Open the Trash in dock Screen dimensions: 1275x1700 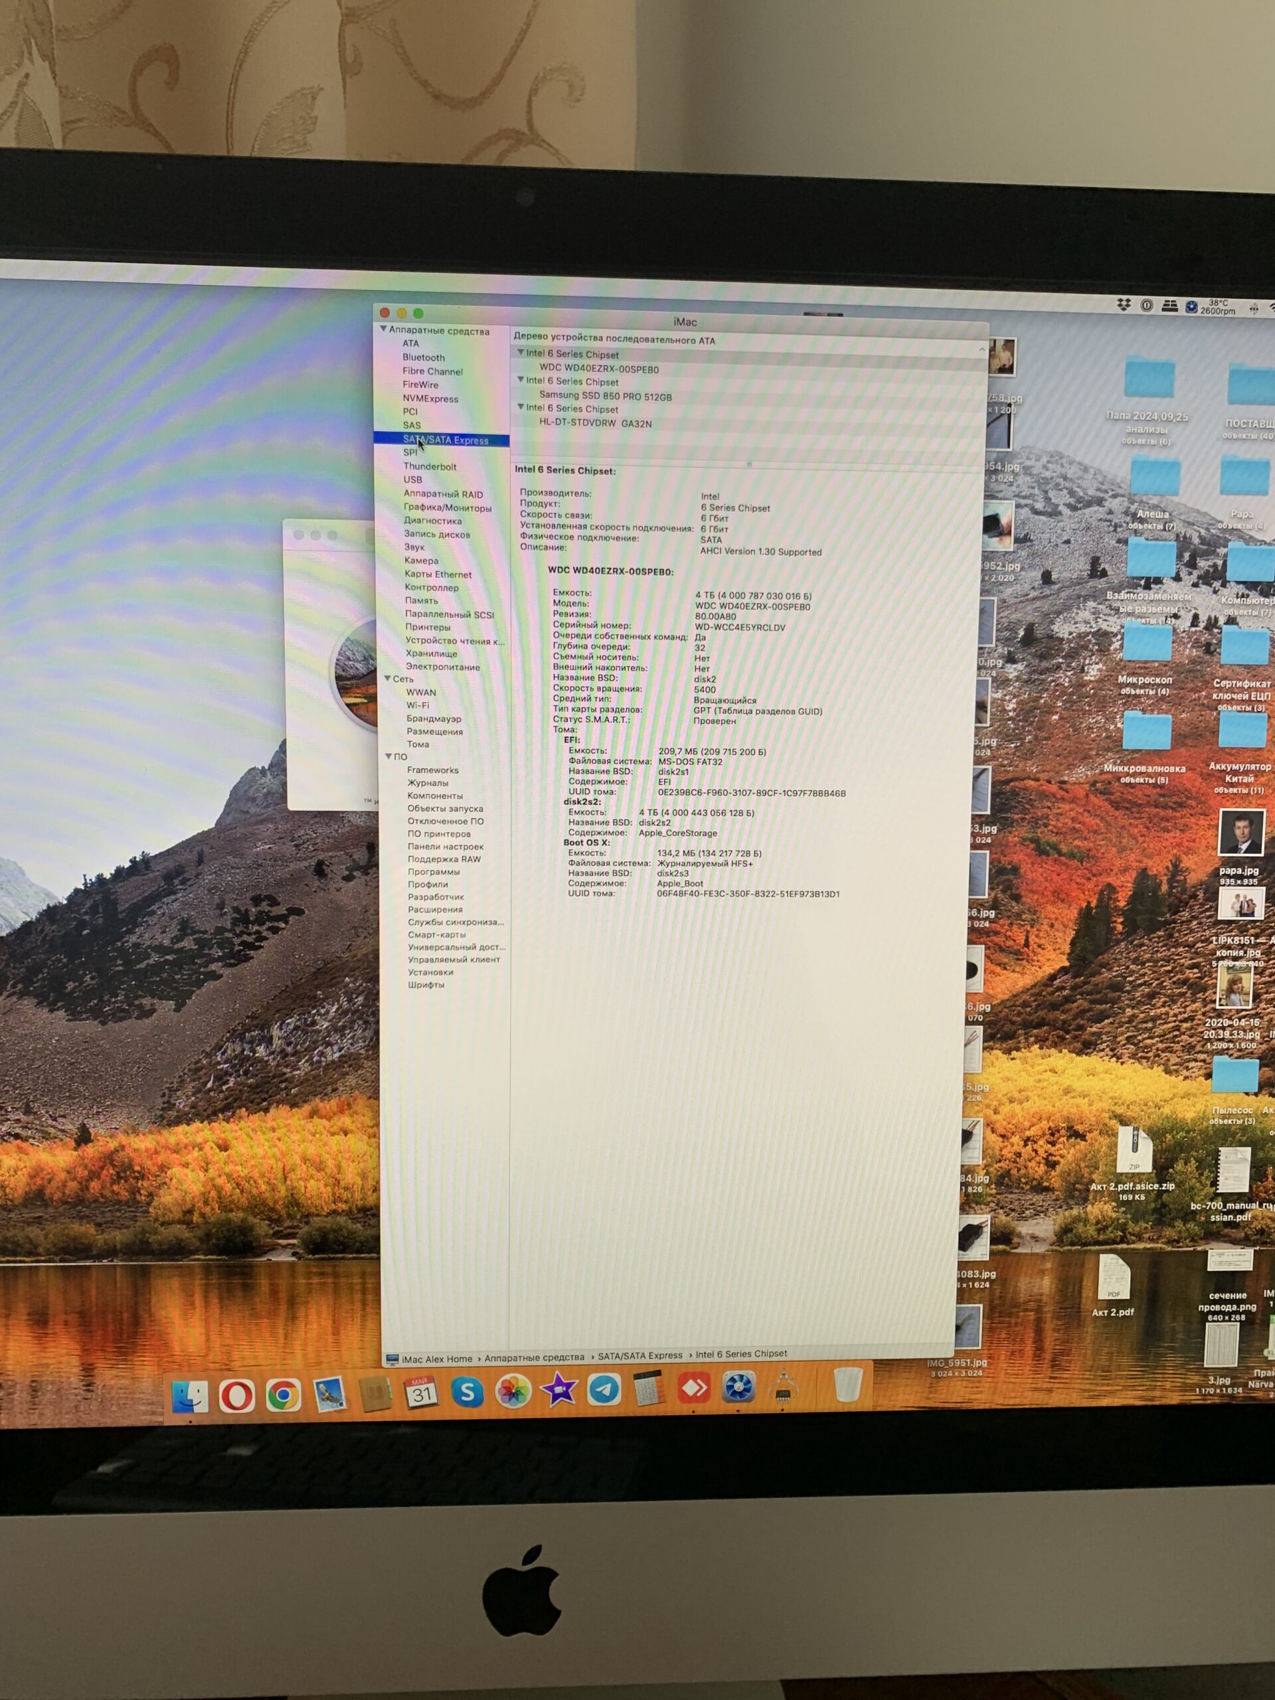[848, 1385]
